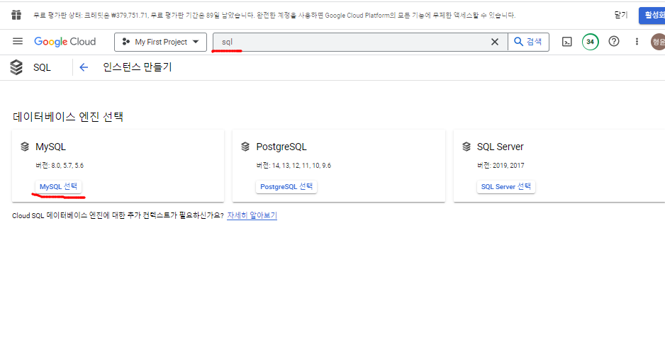Open the 자세히 알아보기 link
The image size is (665, 347).
point(252,215)
